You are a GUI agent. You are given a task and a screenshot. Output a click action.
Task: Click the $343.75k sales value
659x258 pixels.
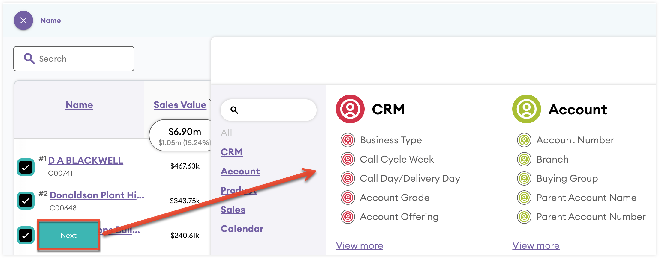[185, 201]
